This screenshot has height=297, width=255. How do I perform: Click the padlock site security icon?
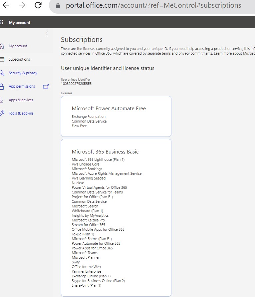[58, 5]
